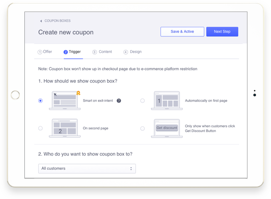Select the On second page radio button
The width and height of the screenshot is (271, 199).
40,128
